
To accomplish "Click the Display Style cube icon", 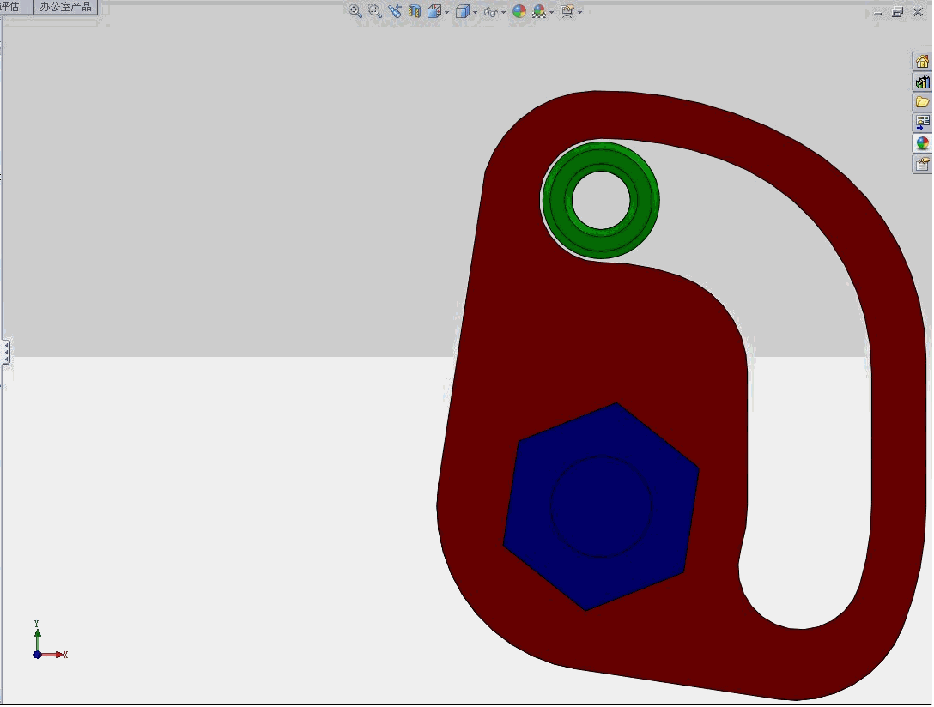I will [462, 11].
